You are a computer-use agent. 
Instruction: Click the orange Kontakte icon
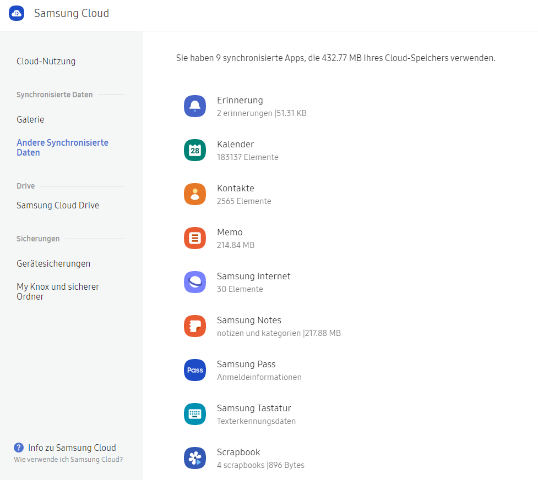194,194
